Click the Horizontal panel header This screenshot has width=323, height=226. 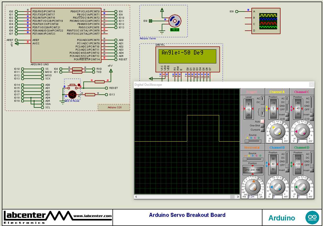tap(252, 148)
